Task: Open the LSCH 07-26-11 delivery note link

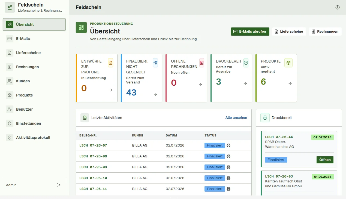Action: coord(93,189)
